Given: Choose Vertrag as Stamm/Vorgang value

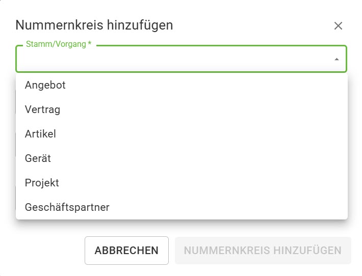Looking at the screenshot, I should pos(43,109).
